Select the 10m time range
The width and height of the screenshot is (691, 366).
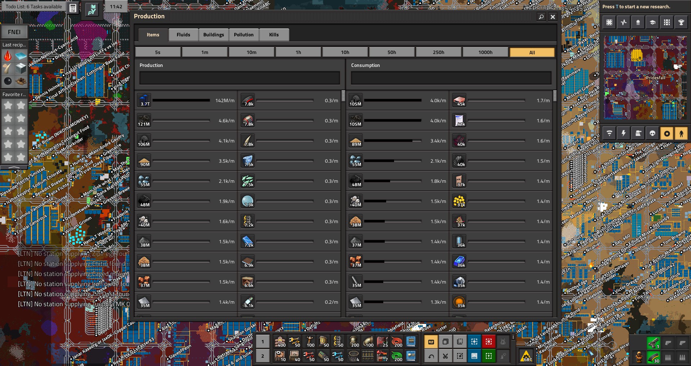pos(252,52)
